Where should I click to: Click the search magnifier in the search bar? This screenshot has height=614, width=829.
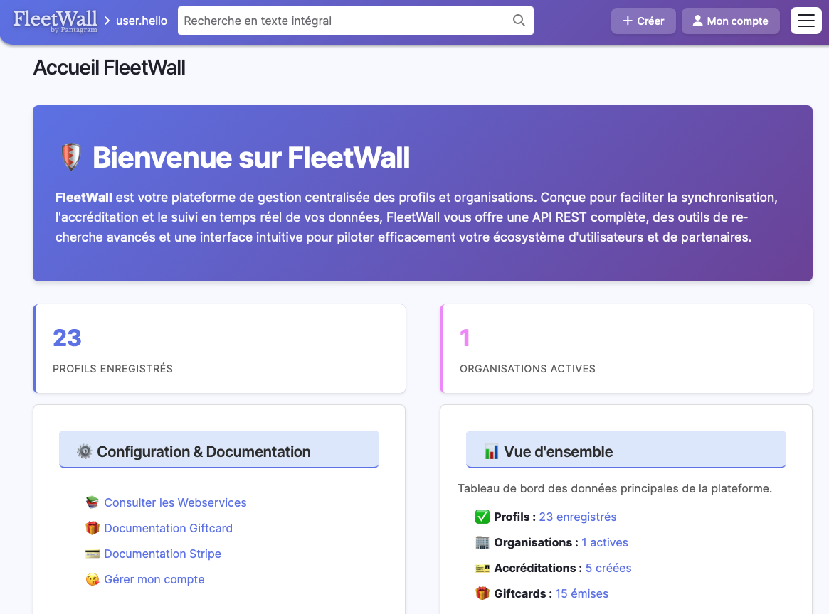click(518, 21)
